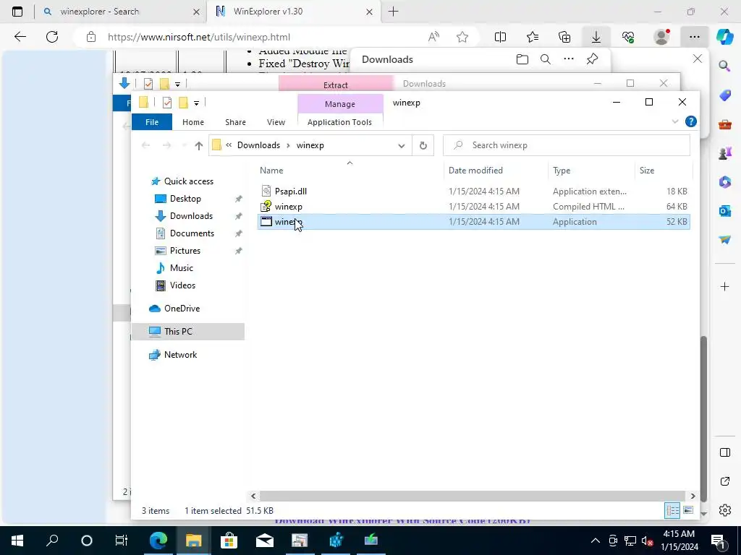
Task: Switch to Large icons view in status bar
Action: tap(688, 510)
